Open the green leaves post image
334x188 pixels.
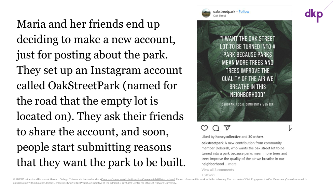[245, 70]
